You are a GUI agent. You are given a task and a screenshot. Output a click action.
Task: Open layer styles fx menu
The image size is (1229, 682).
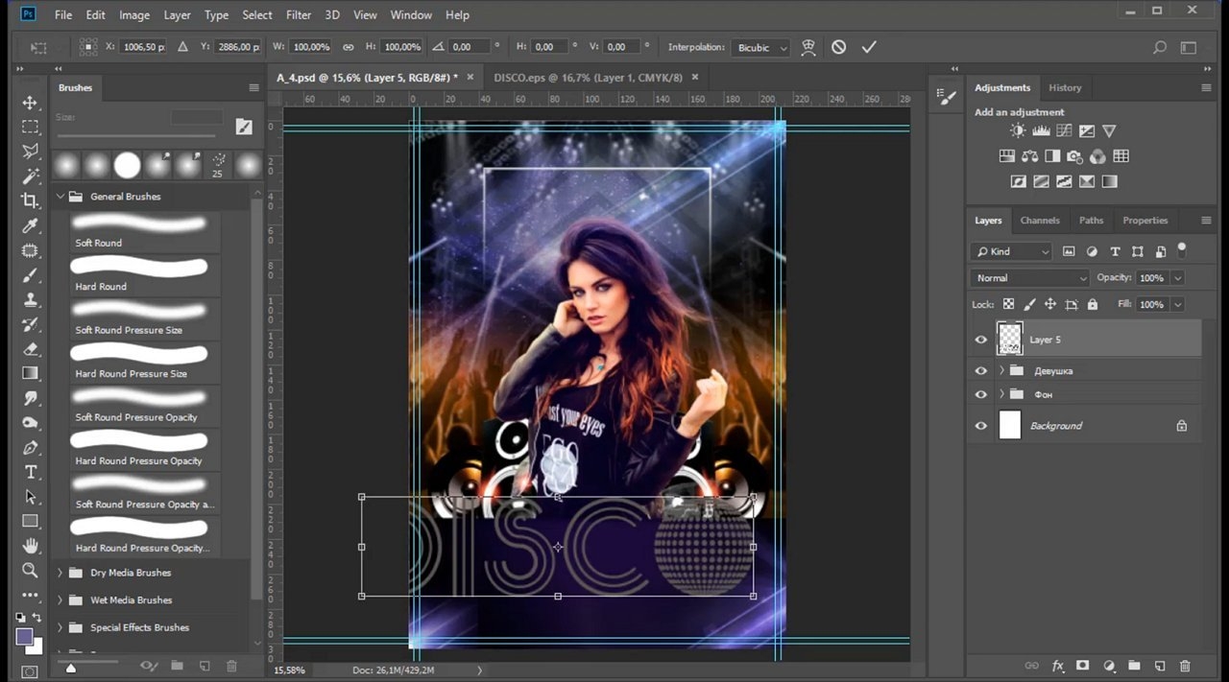pos(1058,666)
